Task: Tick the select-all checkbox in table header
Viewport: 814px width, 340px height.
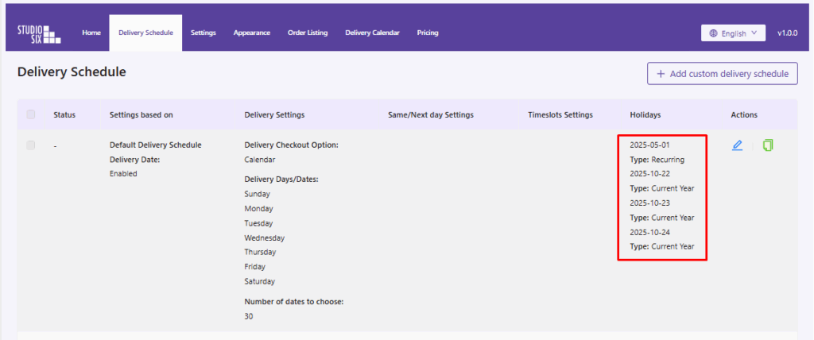Action: pyautogui.click(x=31, y=115)
